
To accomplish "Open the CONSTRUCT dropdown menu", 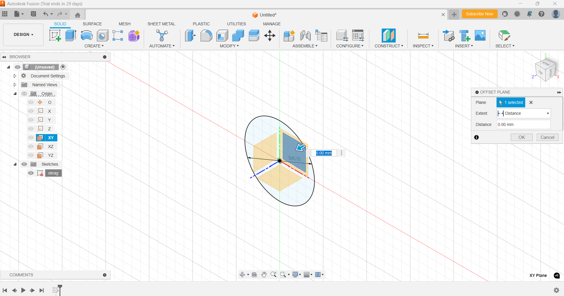I will pyautogui.click(x=389, y=46).
